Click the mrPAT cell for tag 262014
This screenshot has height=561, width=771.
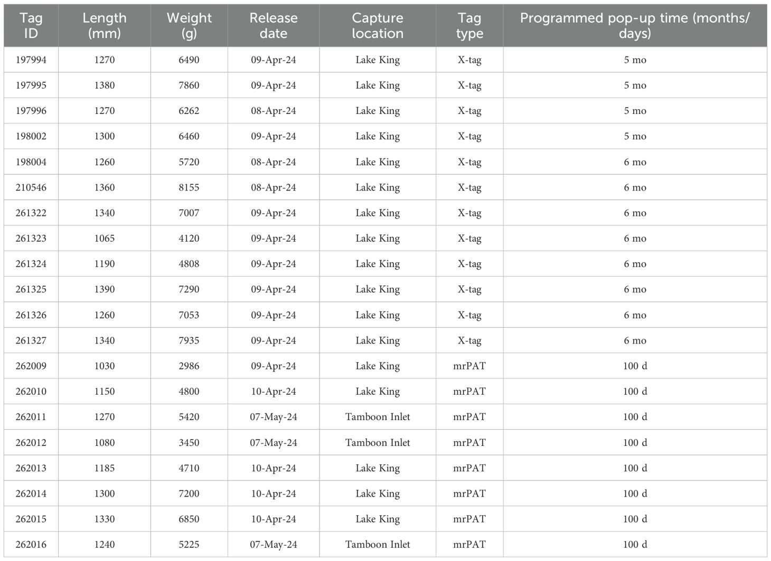pos(469,494)
